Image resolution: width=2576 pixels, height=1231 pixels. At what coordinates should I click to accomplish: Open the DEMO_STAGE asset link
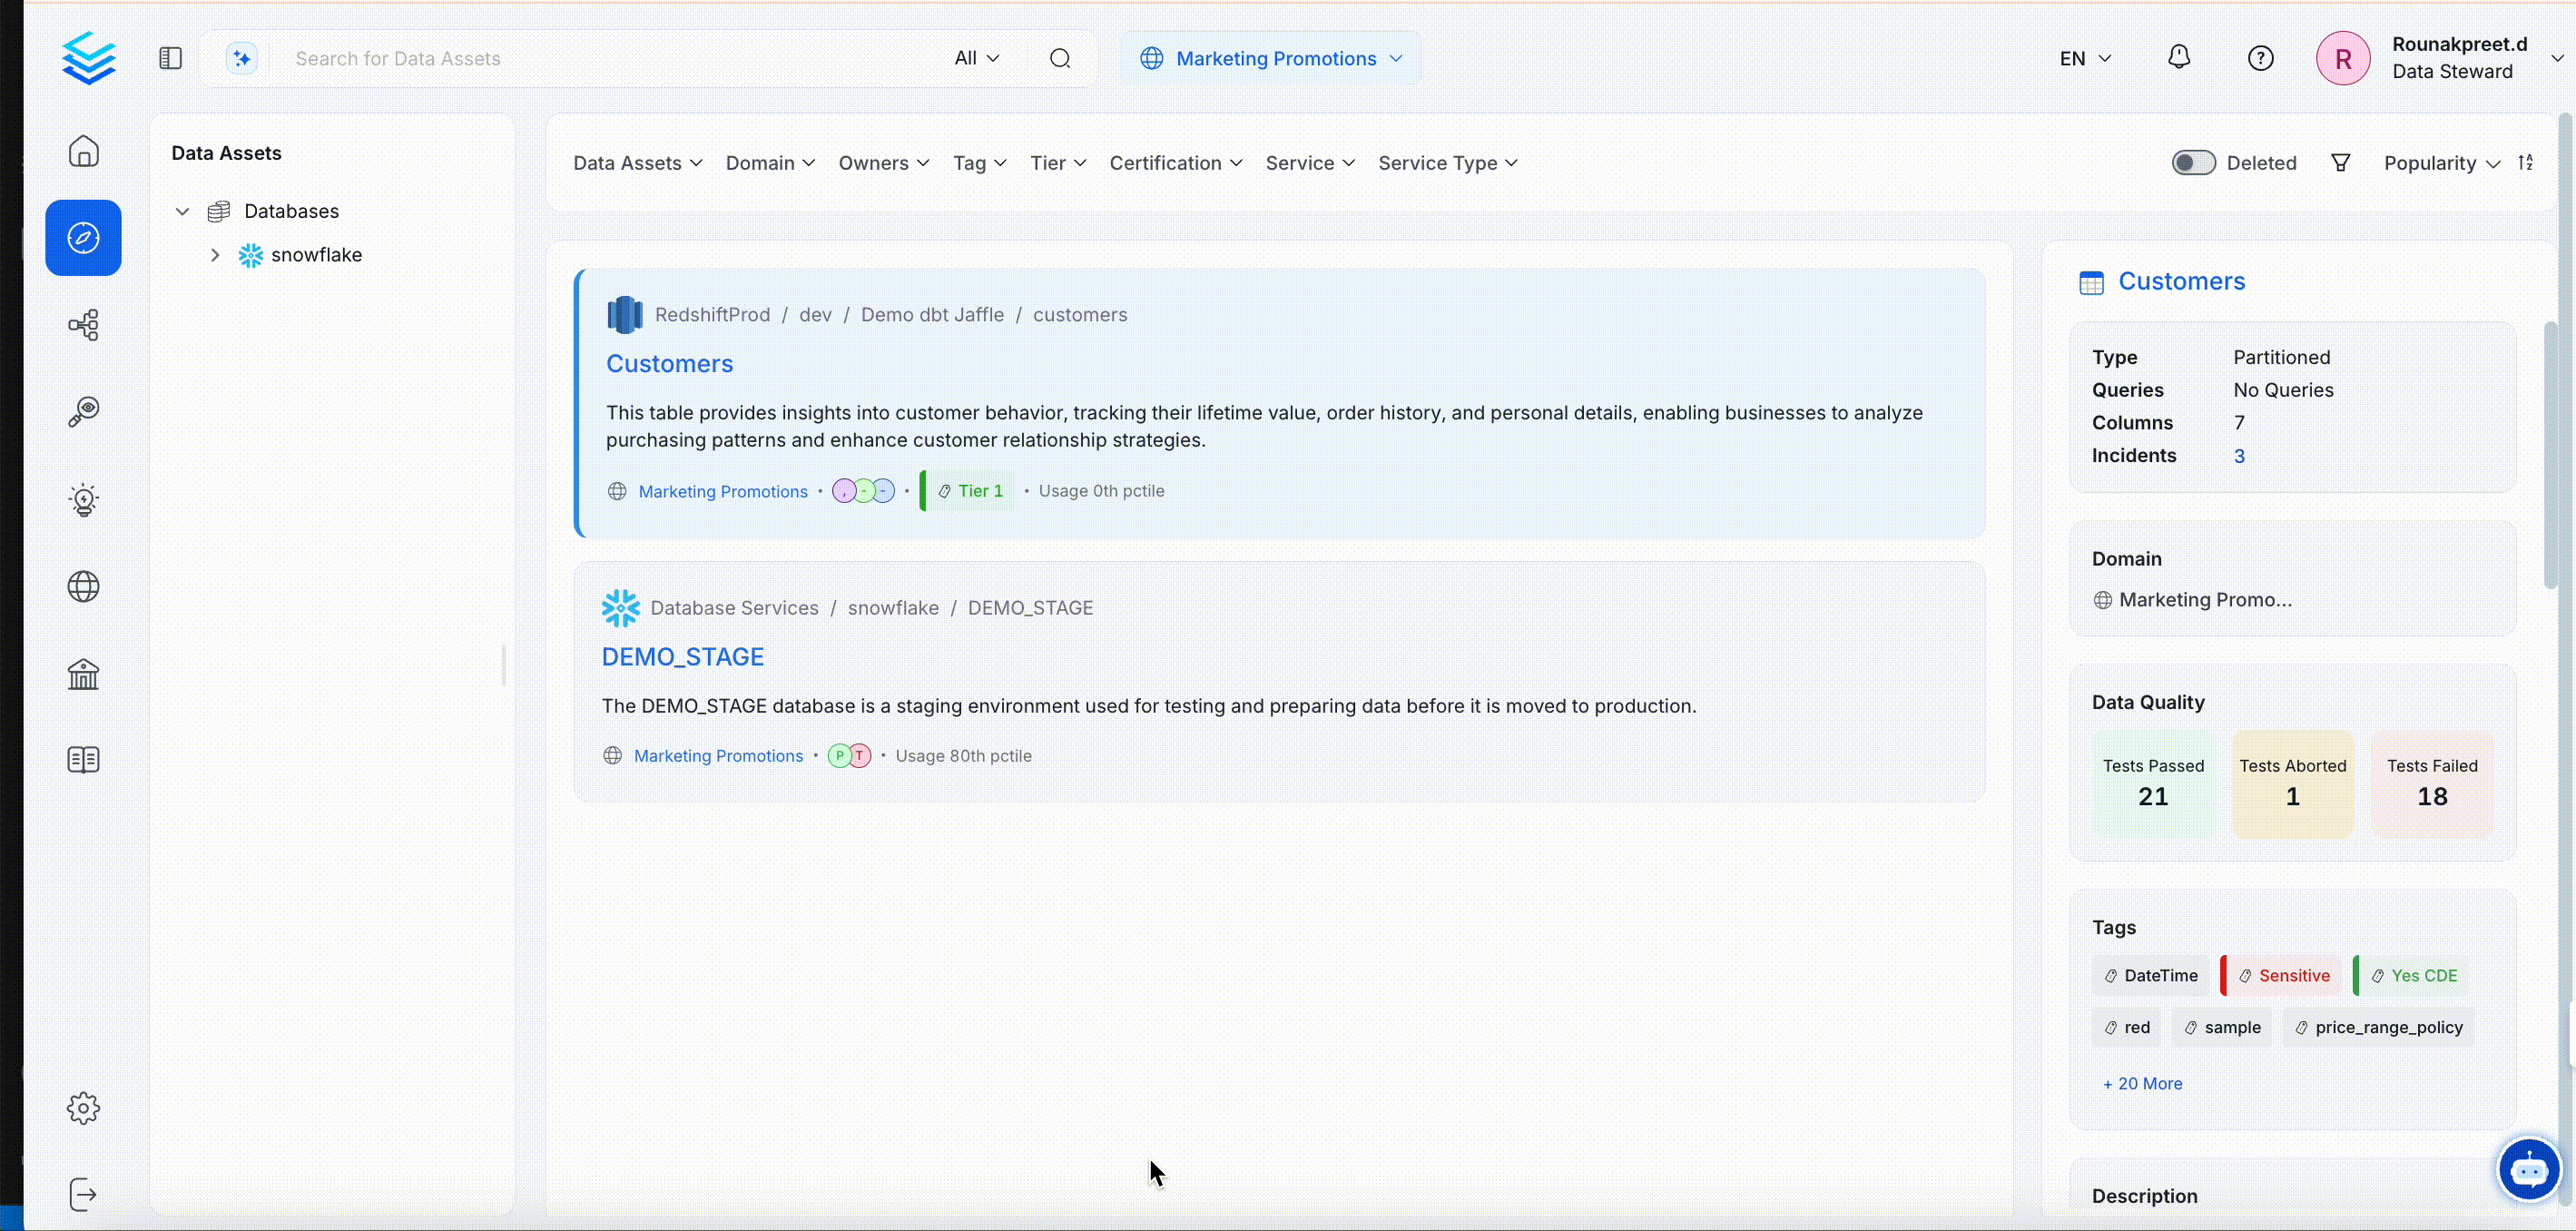(x=682, y=656)
